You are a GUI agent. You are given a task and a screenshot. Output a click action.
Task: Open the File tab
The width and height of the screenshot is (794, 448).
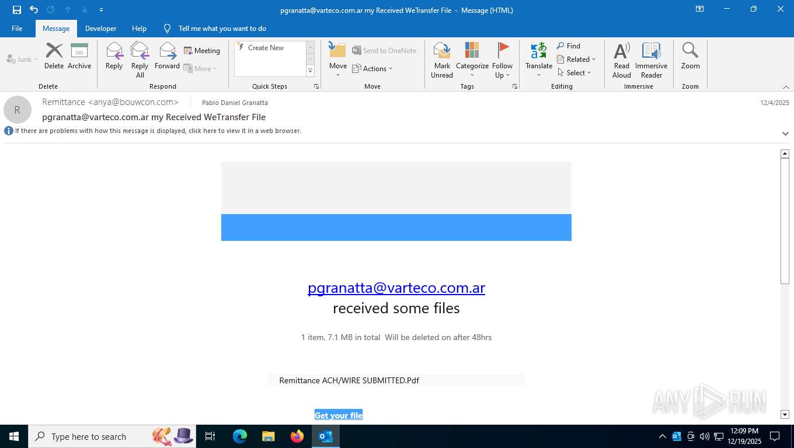pos(17,28)
